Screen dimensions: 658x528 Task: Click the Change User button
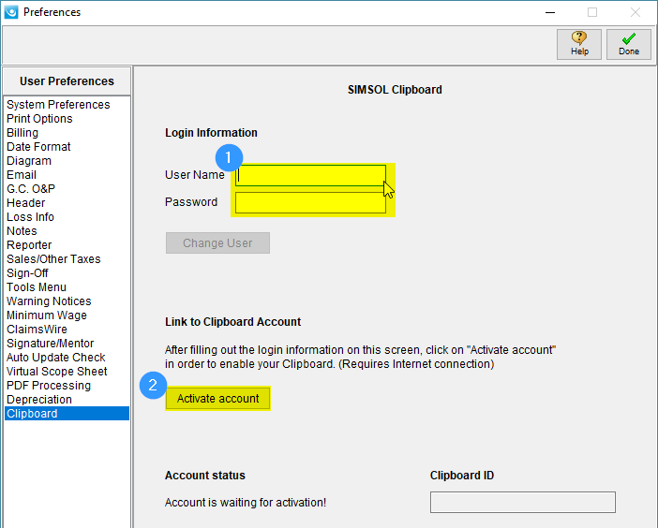[217, 243]
